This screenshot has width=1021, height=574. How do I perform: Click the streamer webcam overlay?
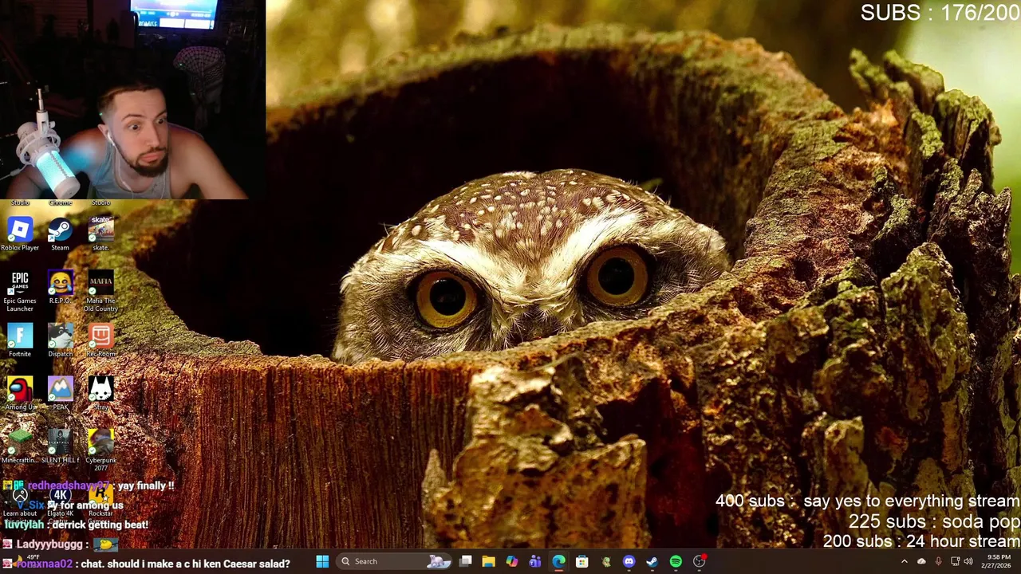(132, 99)
